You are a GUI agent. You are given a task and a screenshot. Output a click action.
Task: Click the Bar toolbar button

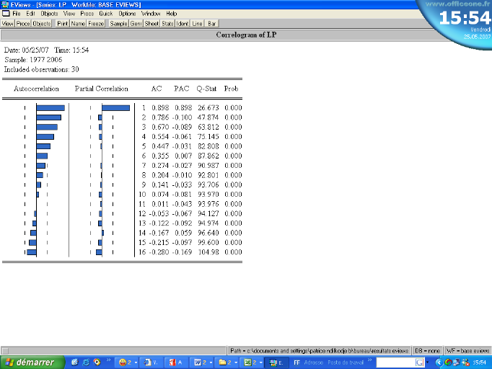212,24
